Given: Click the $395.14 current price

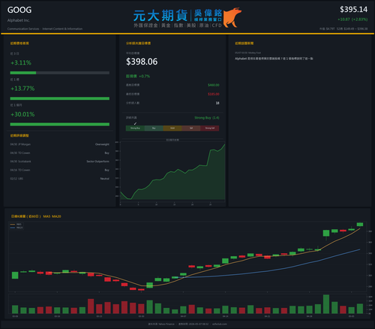Looking at the screenshot, I should 353,10.
